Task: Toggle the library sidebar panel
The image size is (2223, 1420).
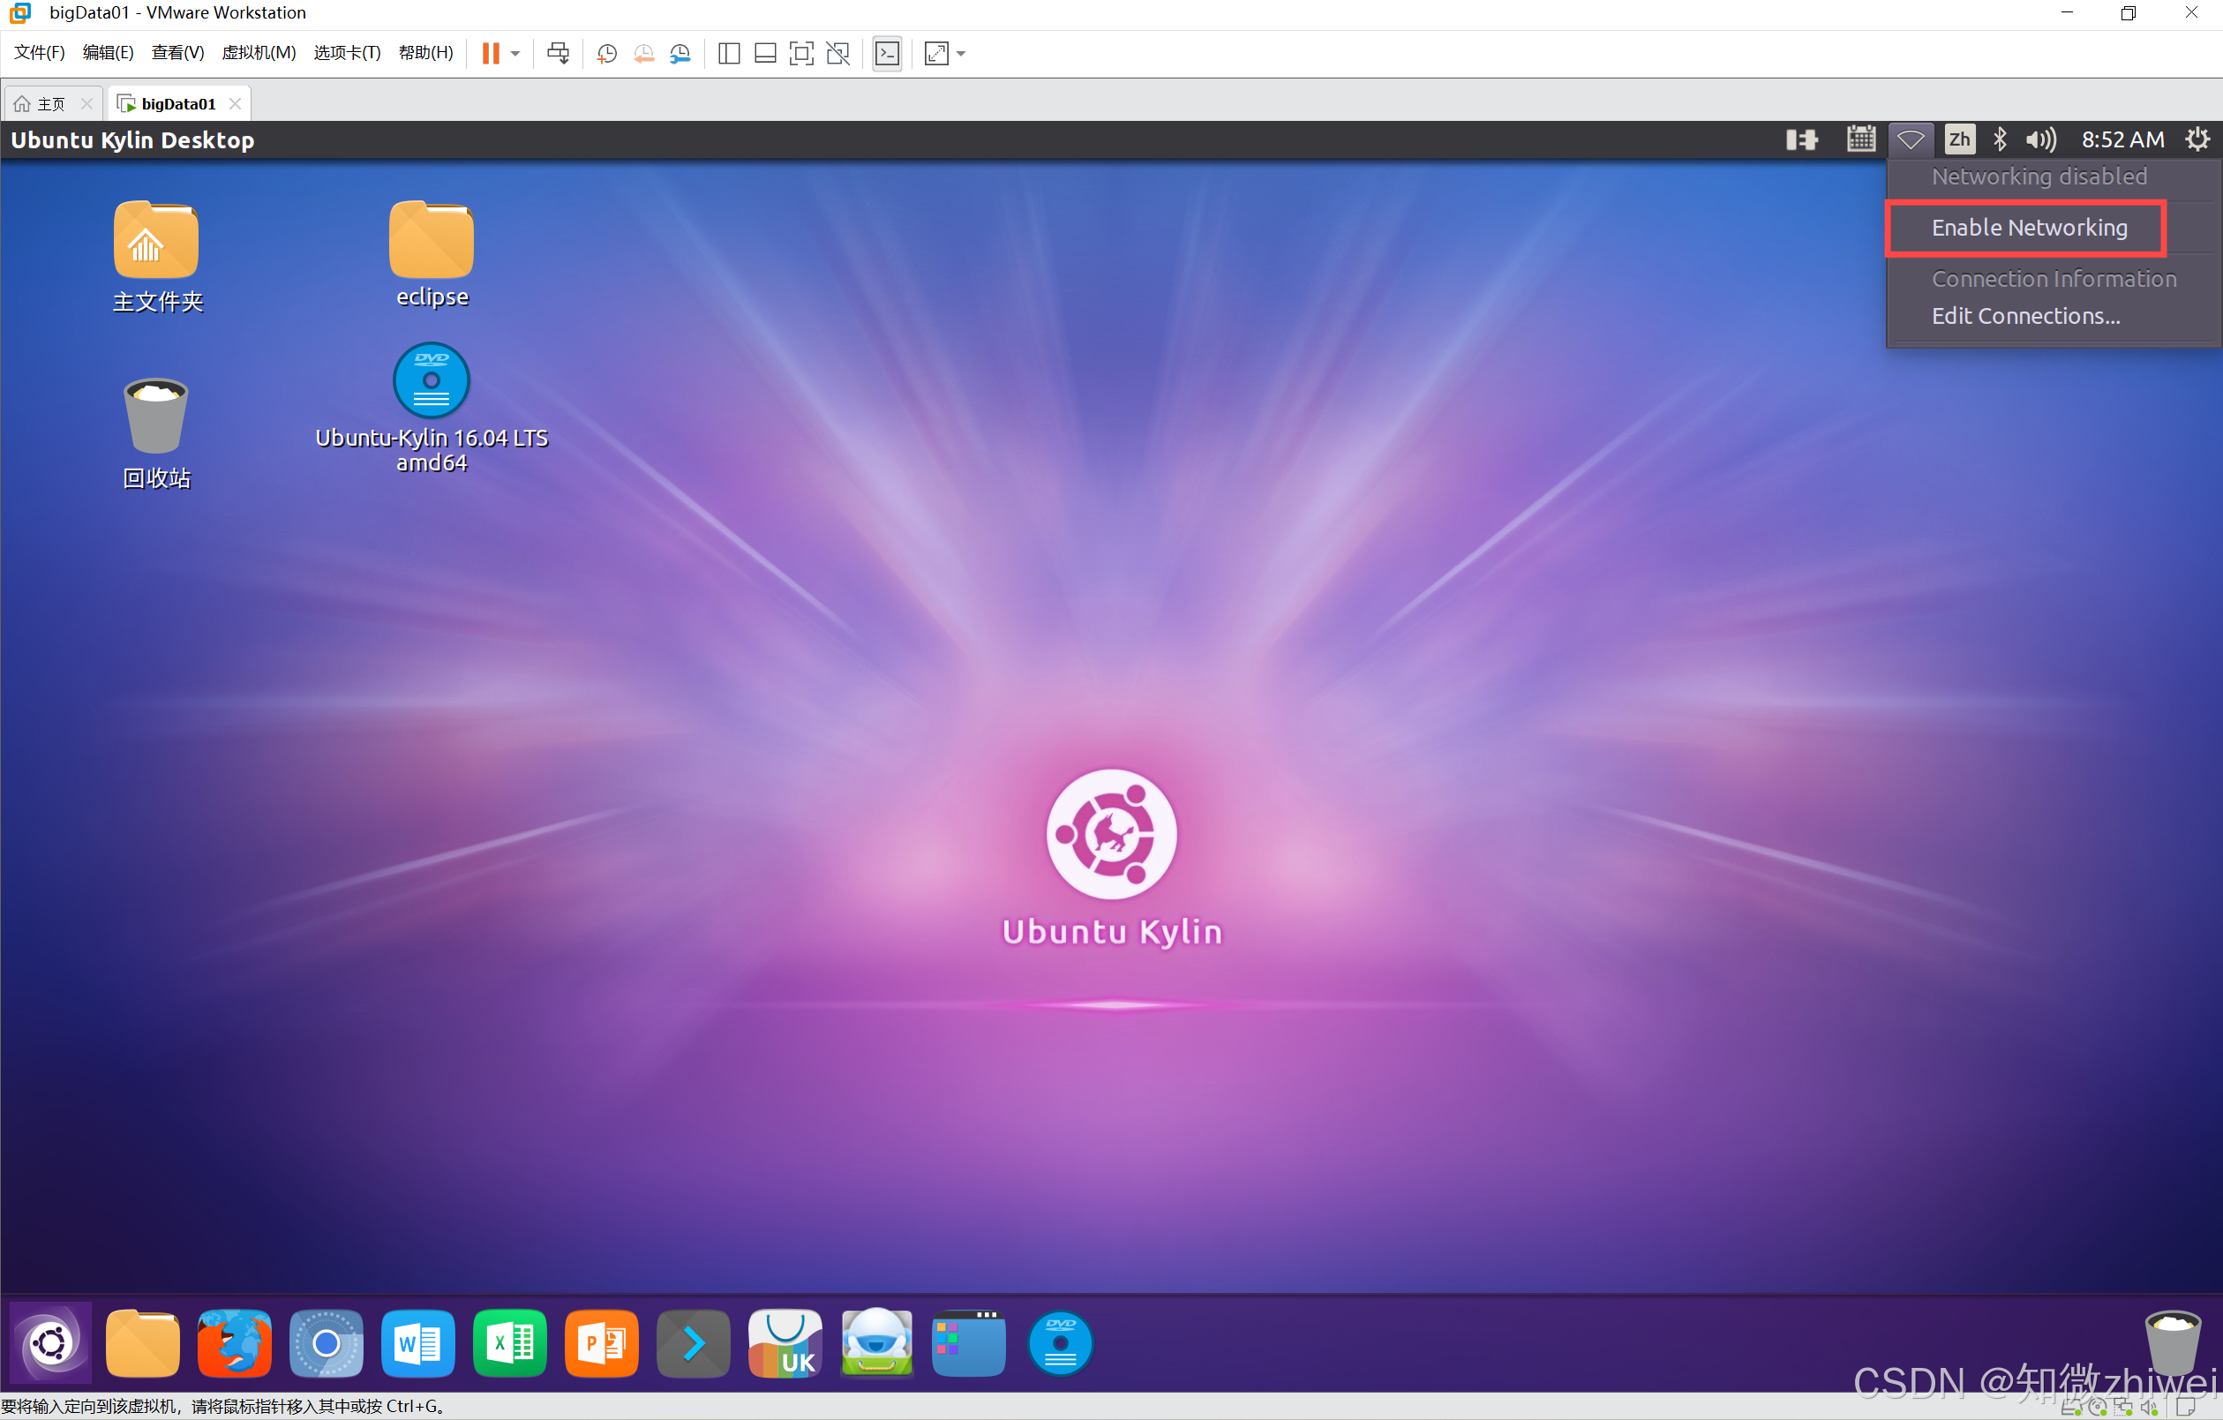Action: pyautogui.click(x=728, y=54)
